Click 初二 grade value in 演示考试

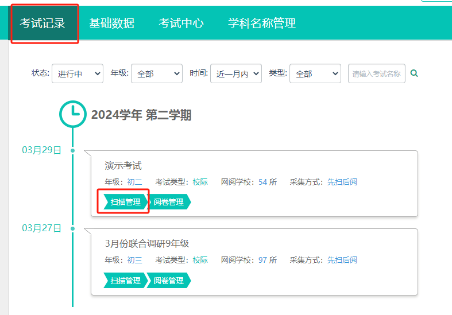tap(134, 182)
